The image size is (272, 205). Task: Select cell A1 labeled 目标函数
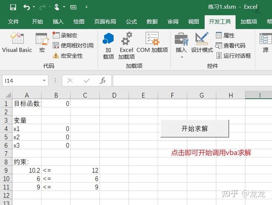tap(27, 104)
